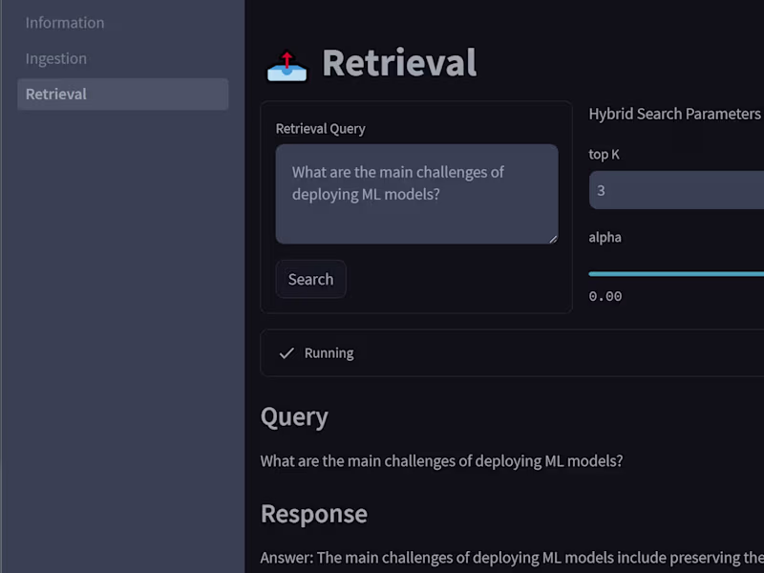Screen dimensions: 764x573
Task: Click the checkmark icon beside Running
Action: click(x=286, y=353)
